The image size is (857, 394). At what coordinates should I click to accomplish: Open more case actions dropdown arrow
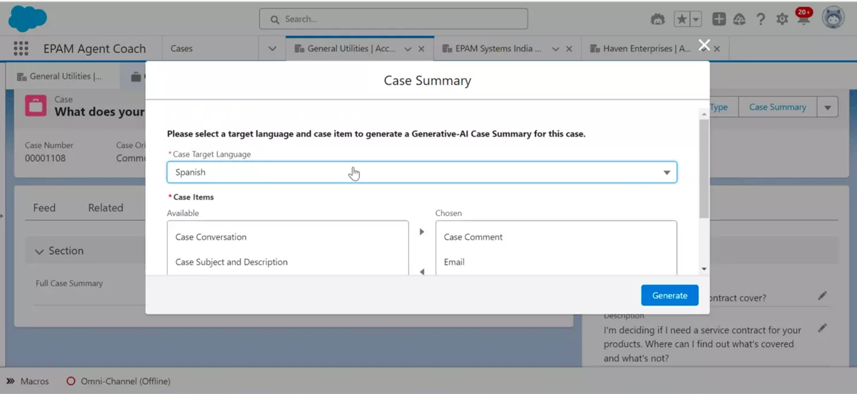[x=827, y=107]
